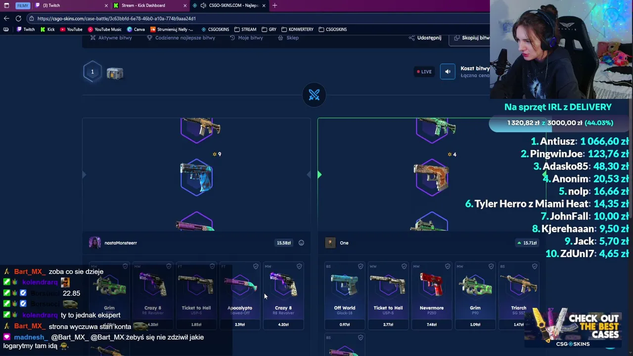Click nastaMonsteerr's 15.58zł total
This screenshot has height=356, width=633.
click(x=283, y=243)
